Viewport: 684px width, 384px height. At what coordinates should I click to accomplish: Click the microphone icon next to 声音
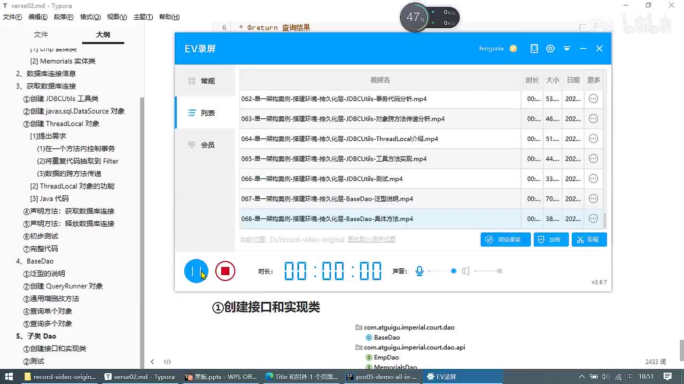click(x=419, y=271)
